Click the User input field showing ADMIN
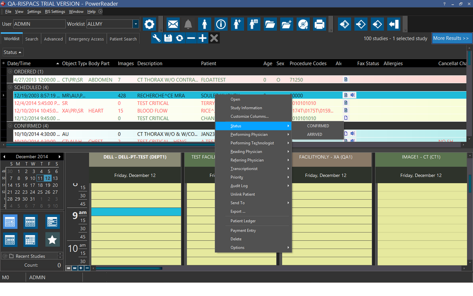This screenshot has width=473, height=296. coord(39,24)
